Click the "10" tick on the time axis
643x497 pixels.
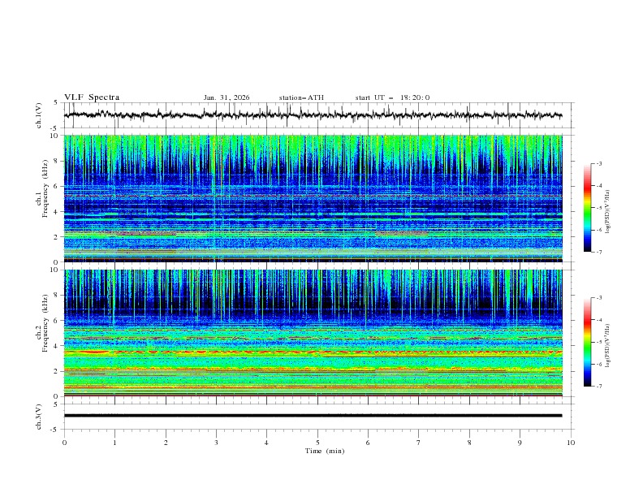click(571, 443)
